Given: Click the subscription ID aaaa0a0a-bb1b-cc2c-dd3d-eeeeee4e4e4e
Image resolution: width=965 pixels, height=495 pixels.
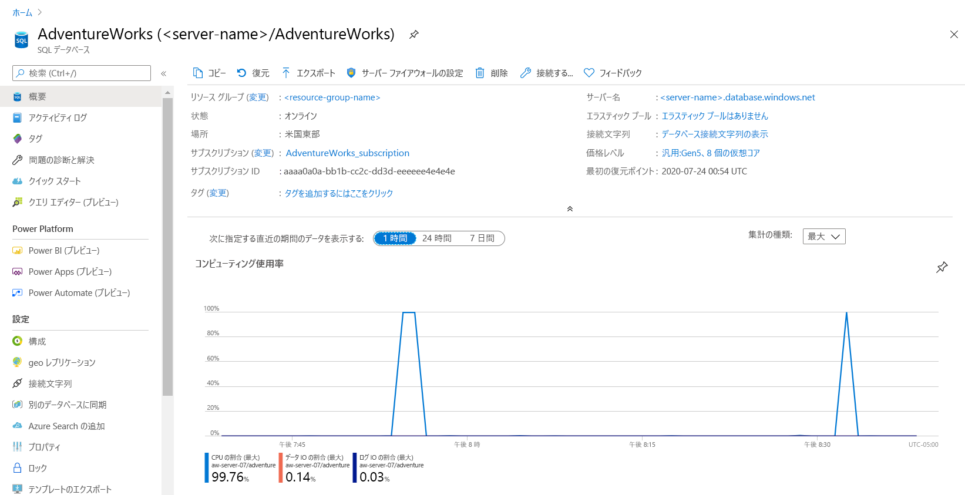Looking at the screenshot, I should [369, 171].
